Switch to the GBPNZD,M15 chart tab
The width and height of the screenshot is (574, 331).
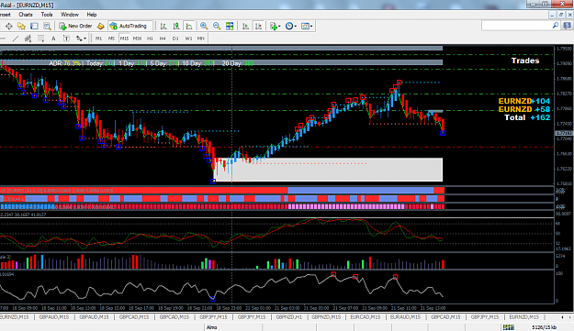pos(326,317)
